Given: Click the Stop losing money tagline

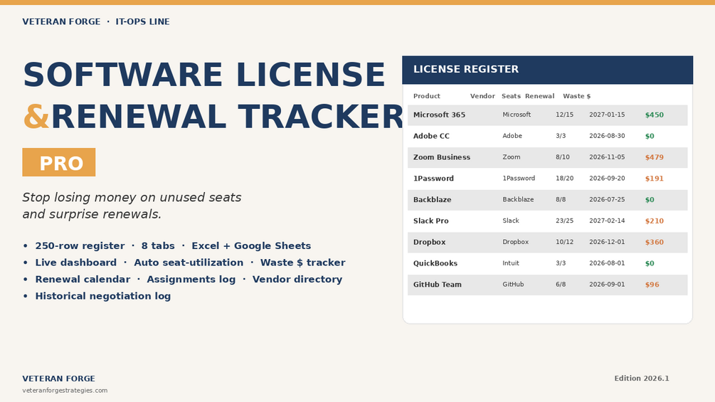Looking at the screenshot, I should 132,206.
